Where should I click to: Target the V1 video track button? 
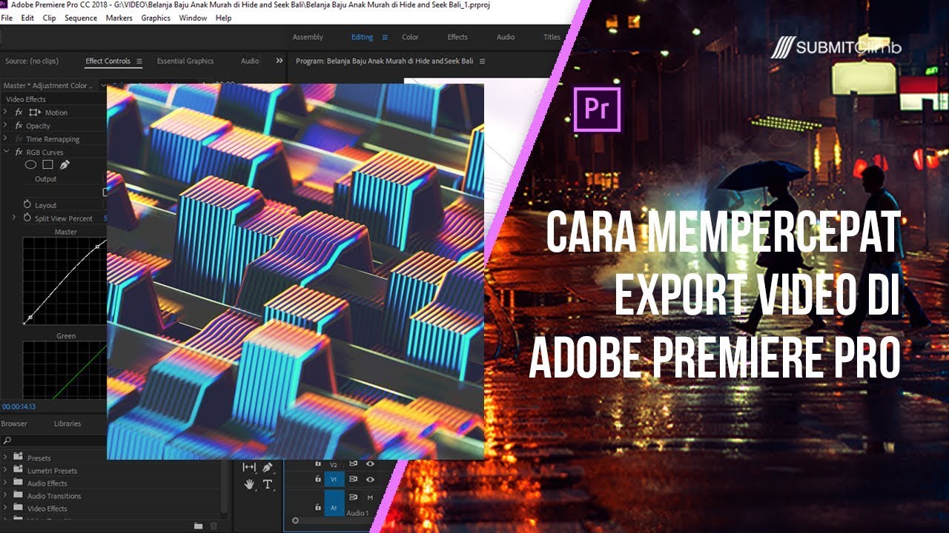pos(334,480)
